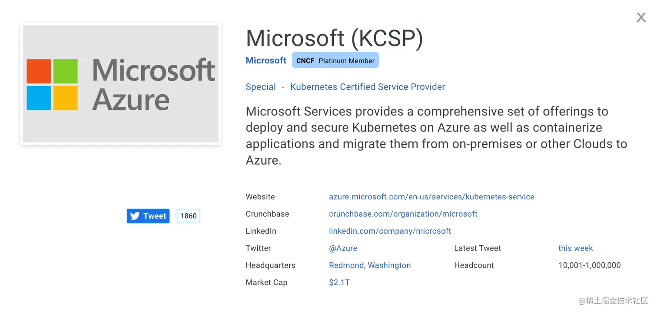Click the "this week" latest tweet link

click(x=575, y=248)
